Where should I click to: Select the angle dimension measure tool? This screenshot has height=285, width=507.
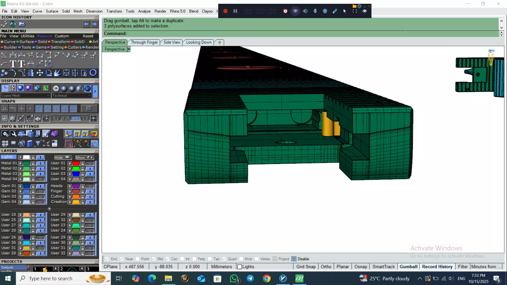4,55
